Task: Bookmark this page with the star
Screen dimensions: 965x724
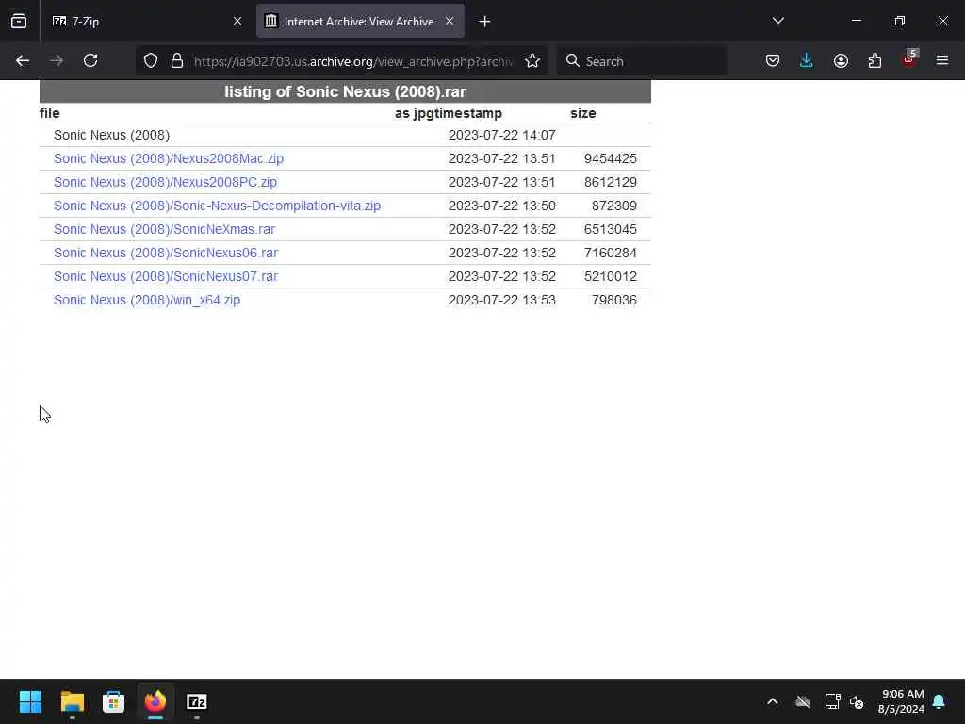Action: coord(532,61)
